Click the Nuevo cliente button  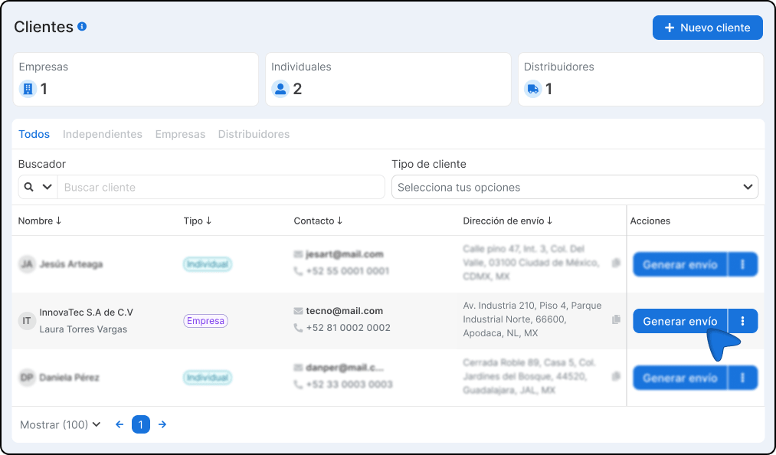707,28
